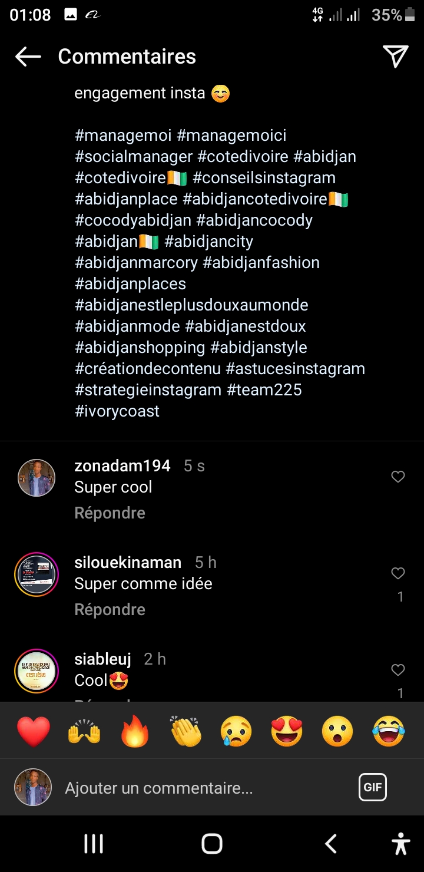Tap the share paper-plane icon
424x872 pixels.
click(396, 57)
